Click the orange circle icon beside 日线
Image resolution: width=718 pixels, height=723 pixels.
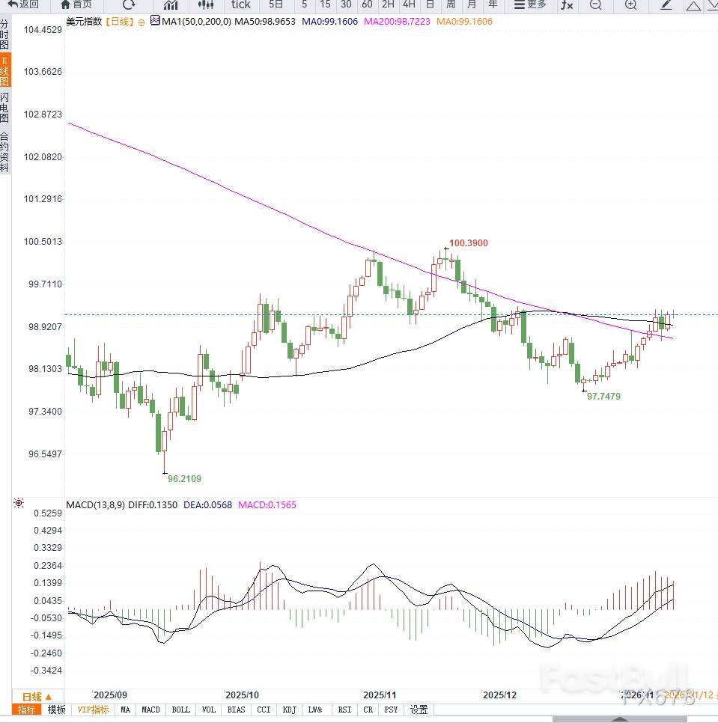click(x=141, y=22)
